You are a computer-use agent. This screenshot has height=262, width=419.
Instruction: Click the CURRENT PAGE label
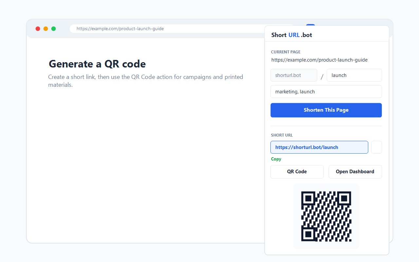point(286,52)
